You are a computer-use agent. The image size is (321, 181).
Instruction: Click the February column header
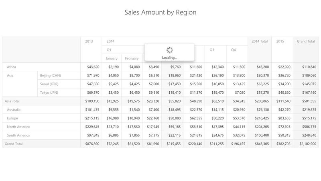click(132, 58)
